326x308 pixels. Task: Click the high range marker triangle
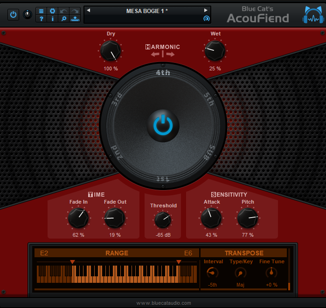point(179,262)
